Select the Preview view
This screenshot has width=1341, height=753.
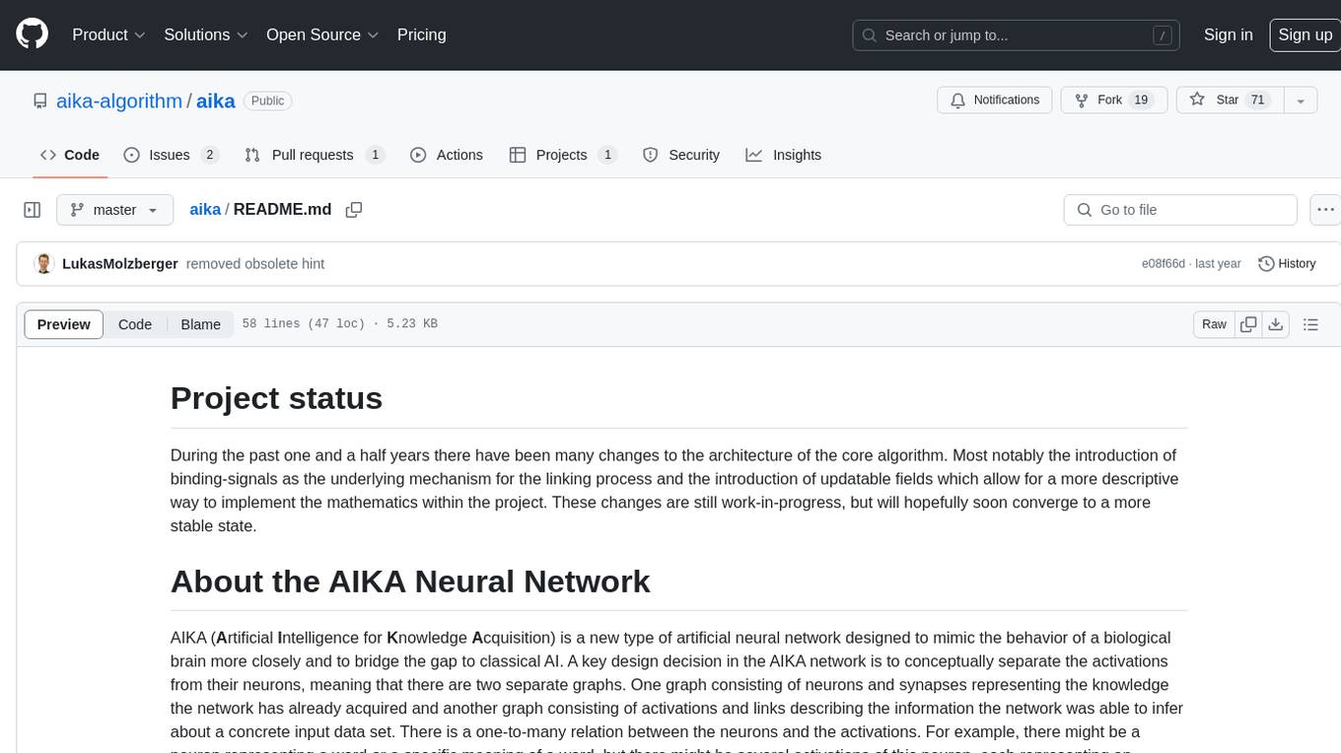point(64,324)
